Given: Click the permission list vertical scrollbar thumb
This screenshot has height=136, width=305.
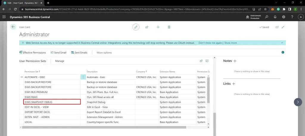Looking at the screenshot, I should (208, 90).
